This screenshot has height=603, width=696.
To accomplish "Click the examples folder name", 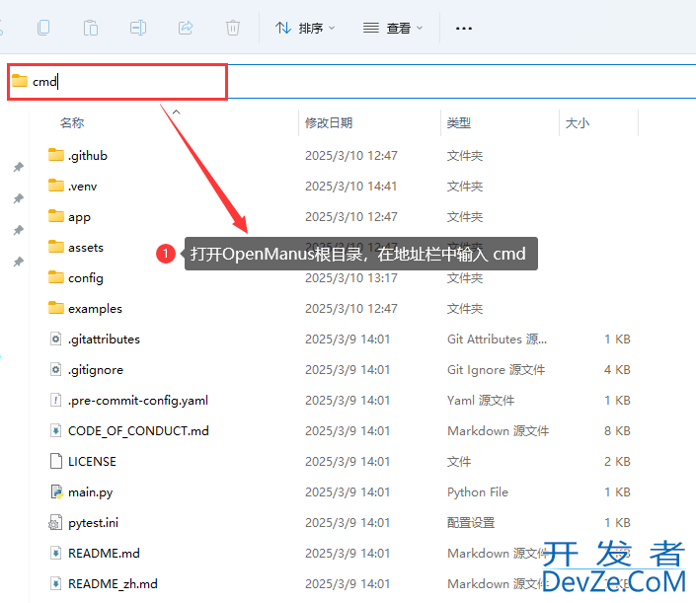I will coord(95,309).
